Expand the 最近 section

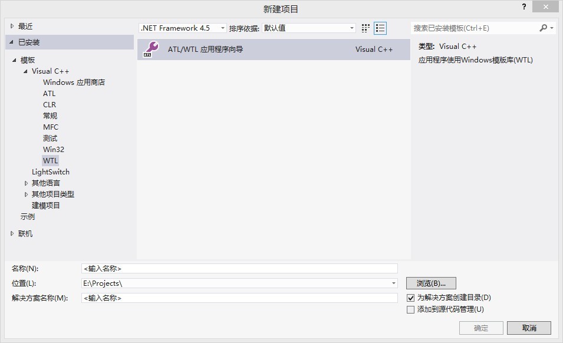[12, 26]
